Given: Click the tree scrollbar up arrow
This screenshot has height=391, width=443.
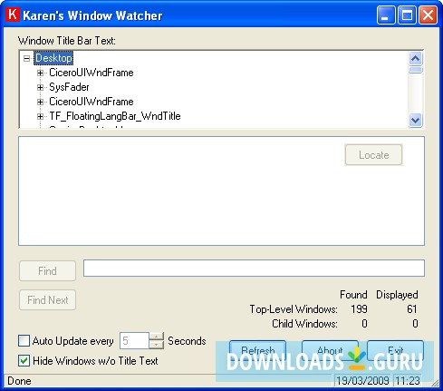Looking at the screenshot, I should coord(416,58).
